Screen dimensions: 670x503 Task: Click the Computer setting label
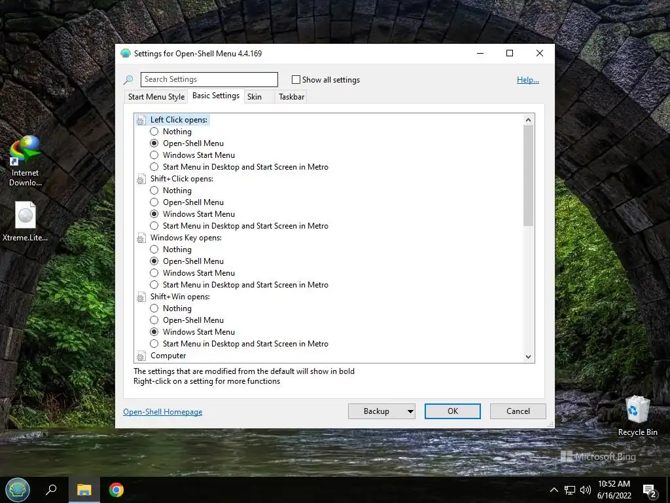(168, 356)
